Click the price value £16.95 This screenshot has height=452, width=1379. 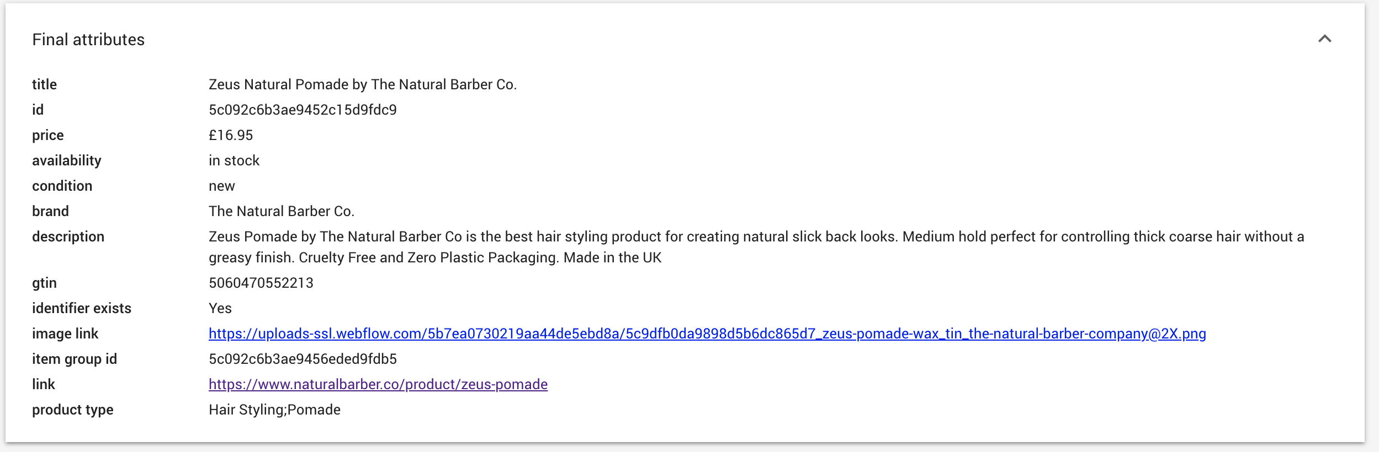coord(231,135)
